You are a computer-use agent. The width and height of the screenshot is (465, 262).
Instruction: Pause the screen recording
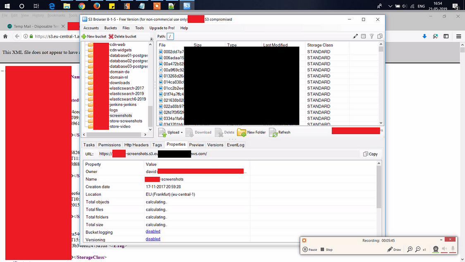(310, 250)
